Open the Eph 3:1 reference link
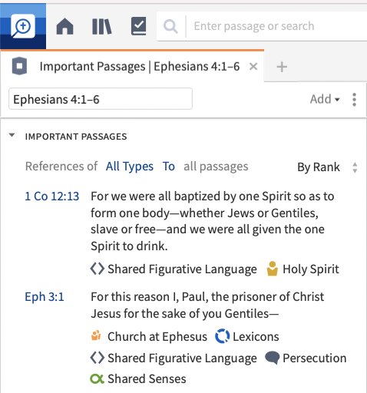Screen dimensions: 367x393 (45, 297)
